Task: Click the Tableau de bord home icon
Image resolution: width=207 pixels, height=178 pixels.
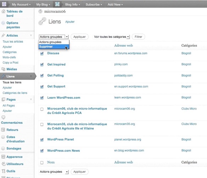Action: click(3, 11)
